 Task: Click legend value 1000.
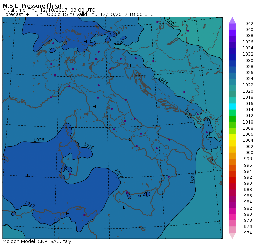[x=249, y=152]
